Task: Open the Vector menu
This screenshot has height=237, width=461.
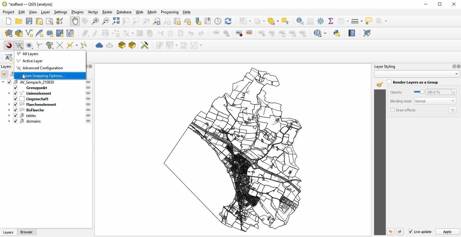Action: 93,12
